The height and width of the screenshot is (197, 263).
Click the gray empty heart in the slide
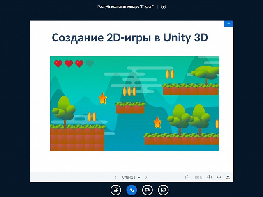[90, 64]
